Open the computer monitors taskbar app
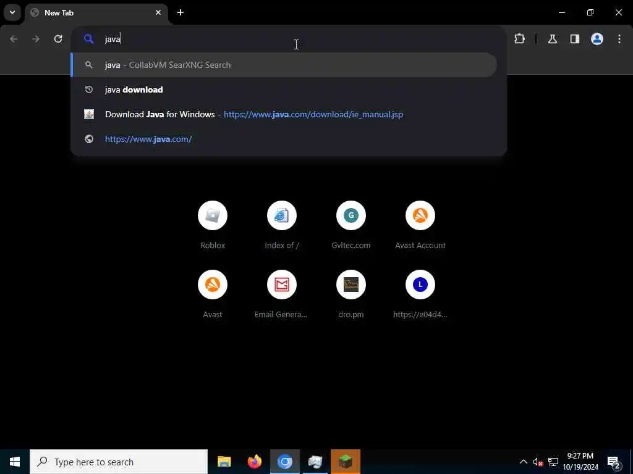 315,462
